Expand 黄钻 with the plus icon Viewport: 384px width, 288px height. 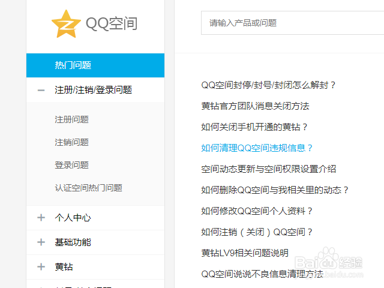click(41, 266)
